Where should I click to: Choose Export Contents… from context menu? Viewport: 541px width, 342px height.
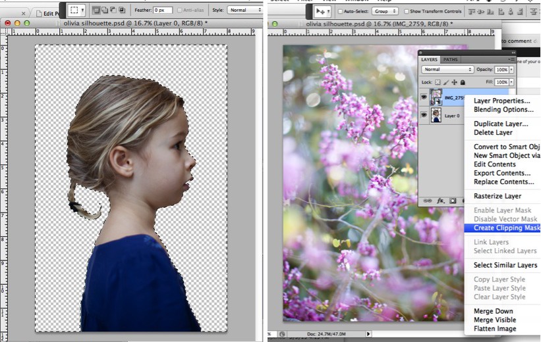tap(502, 173)
